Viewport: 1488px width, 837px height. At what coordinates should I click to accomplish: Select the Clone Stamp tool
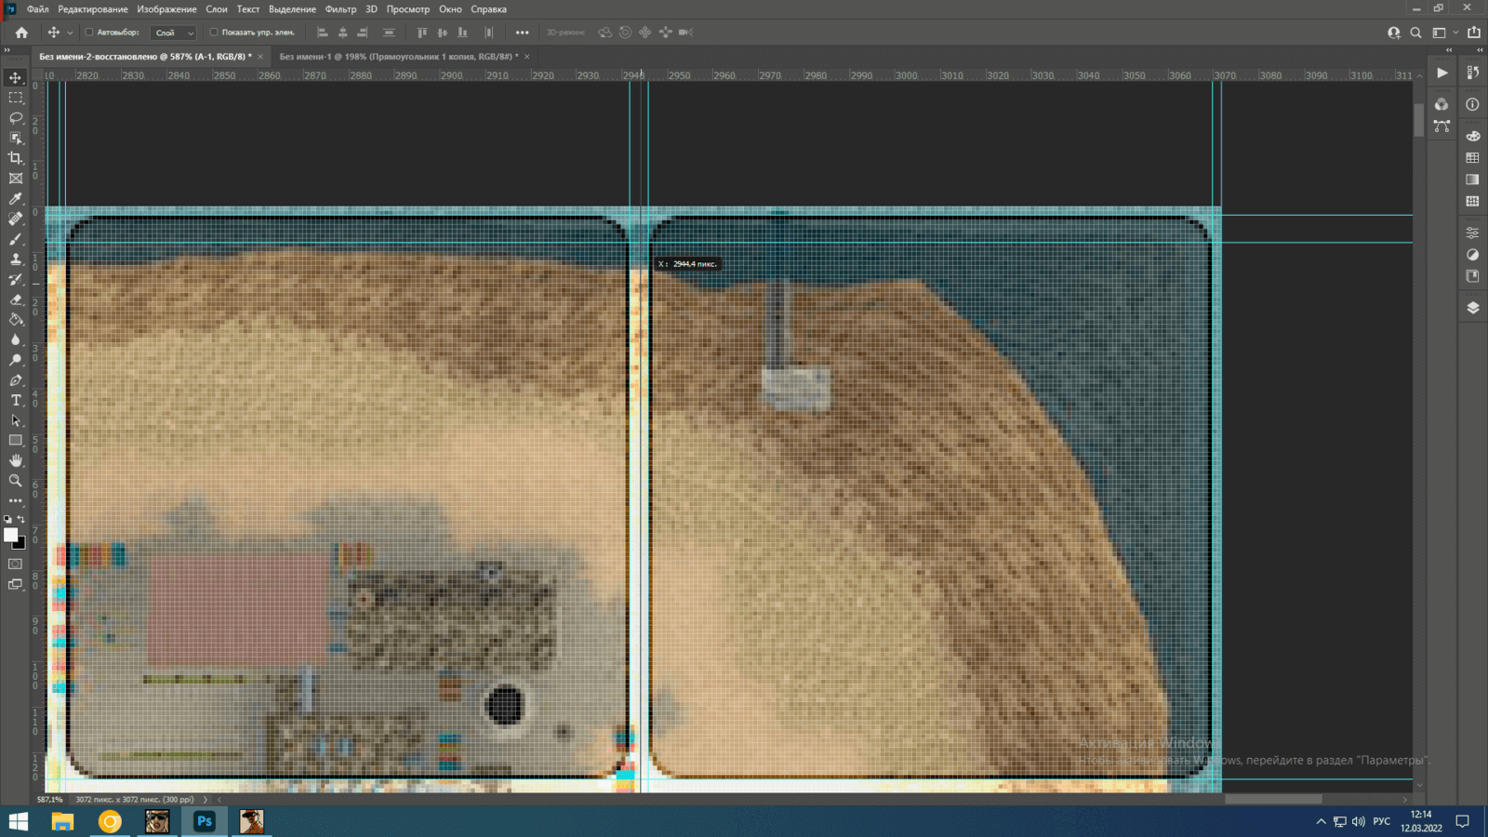(16, 259)
